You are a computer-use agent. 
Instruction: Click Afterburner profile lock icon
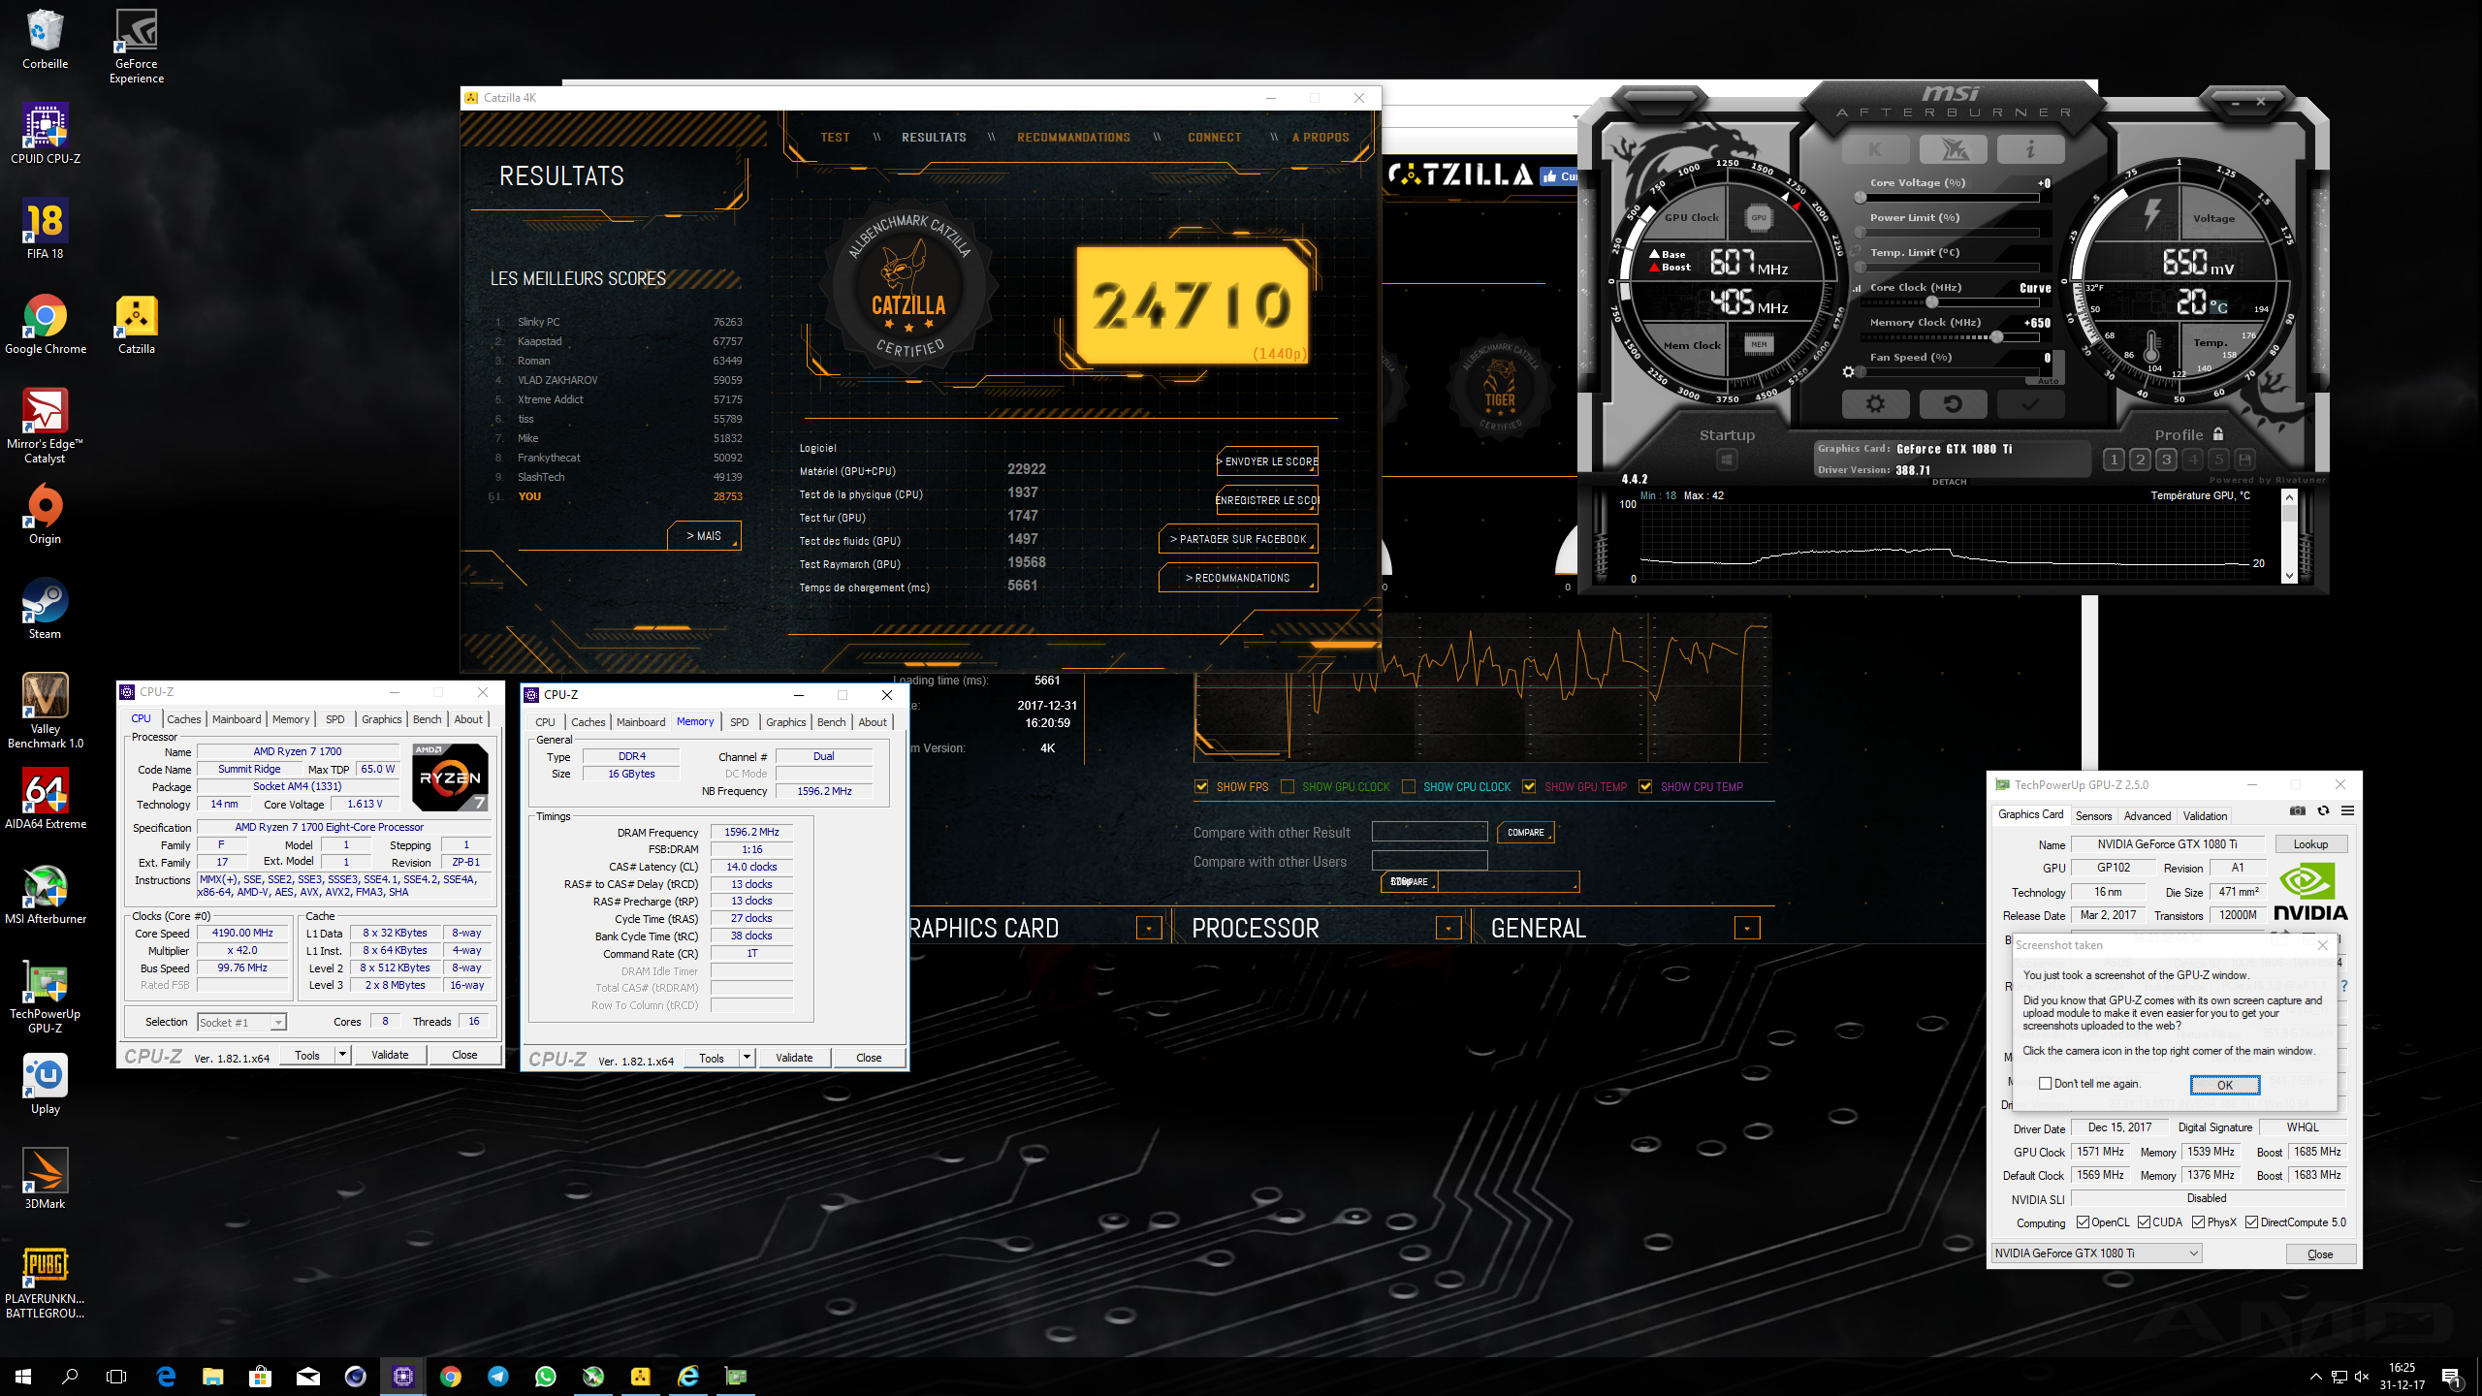(x=2217, y=434)
